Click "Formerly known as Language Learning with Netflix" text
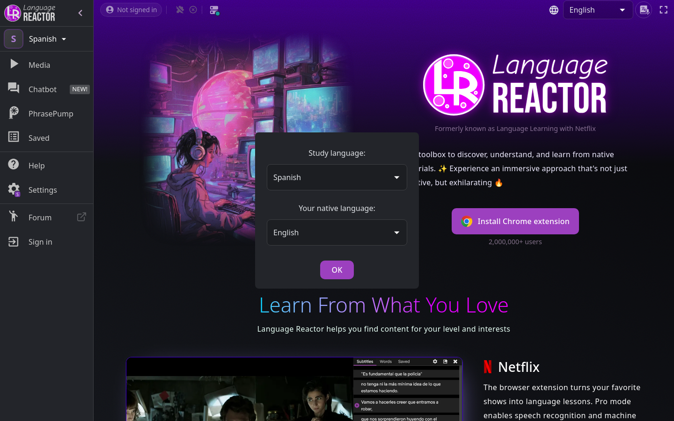Viewport: 674px width, 421px height. point(515,129)
